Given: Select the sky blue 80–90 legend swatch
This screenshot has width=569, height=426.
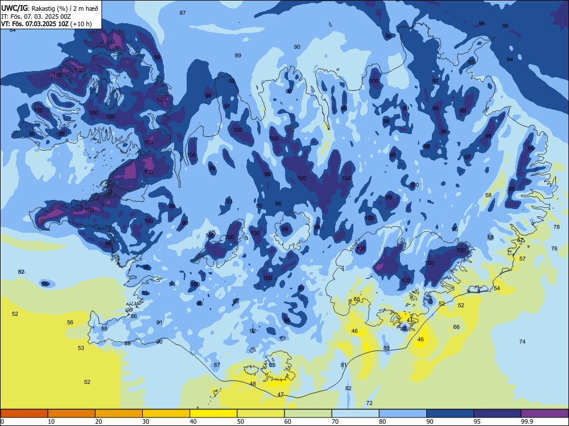Looking at the screenshot, I should point(403,414).
